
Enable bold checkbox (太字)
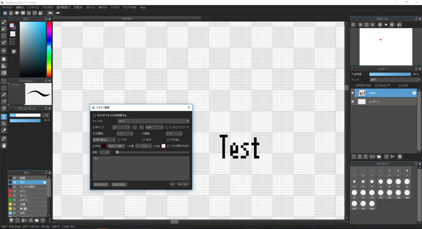pos(119,140)
